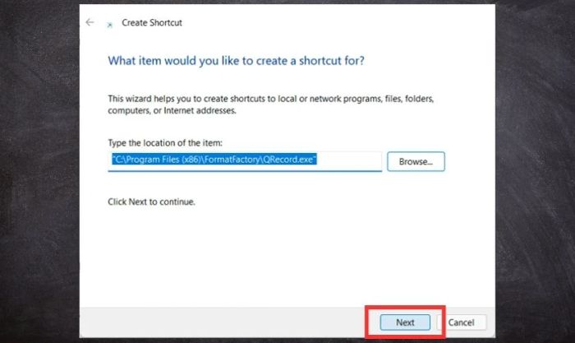The image size is (575, 343).
Task: Click the 'This wizard helps you' description text
Action: coord(270,104)
